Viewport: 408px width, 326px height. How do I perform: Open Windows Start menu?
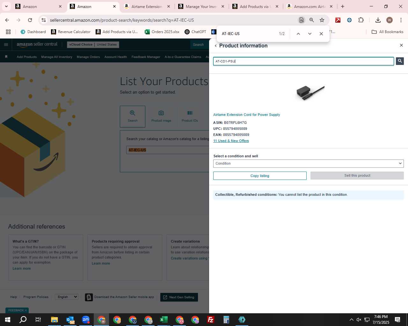(8, 320)
